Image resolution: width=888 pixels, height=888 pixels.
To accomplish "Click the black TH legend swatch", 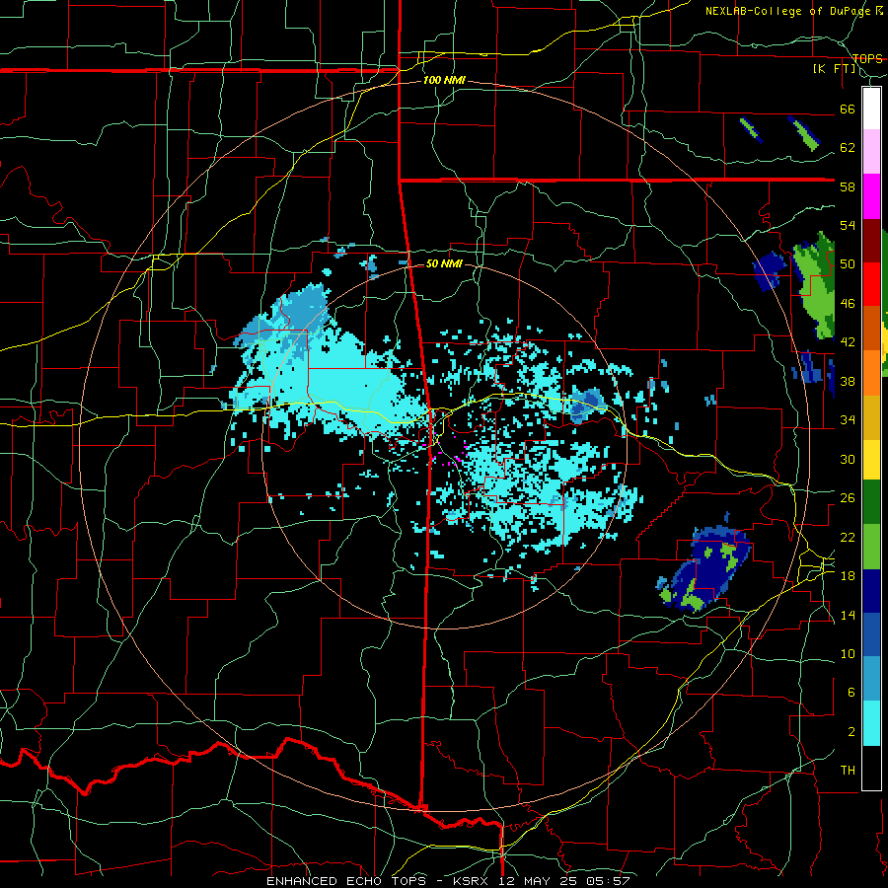I will (871, 768).
